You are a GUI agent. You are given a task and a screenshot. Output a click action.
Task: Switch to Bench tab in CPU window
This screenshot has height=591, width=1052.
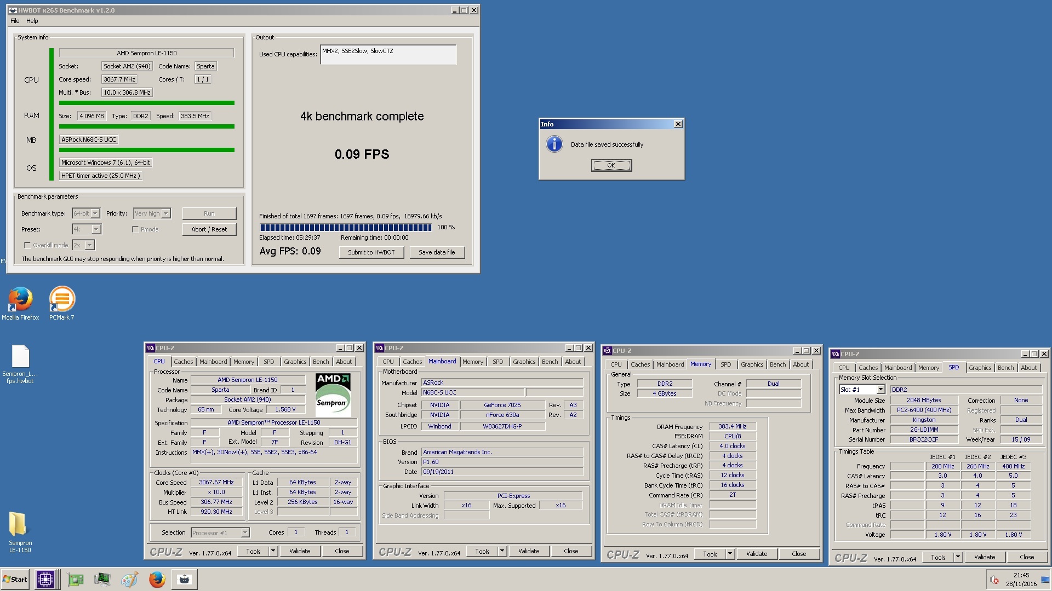321,362
